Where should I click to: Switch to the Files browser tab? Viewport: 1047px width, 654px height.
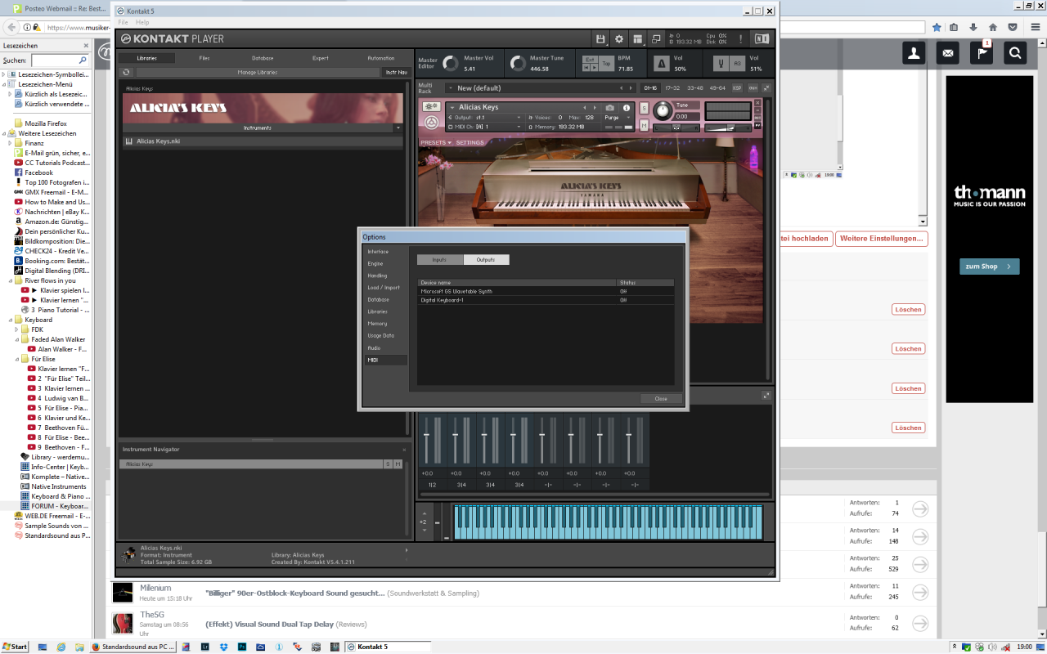point(204,58)
